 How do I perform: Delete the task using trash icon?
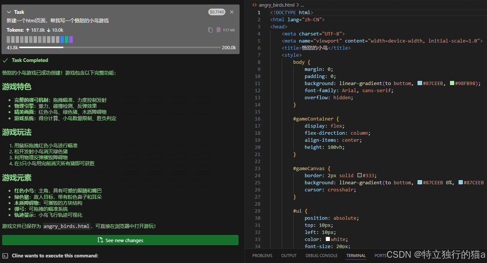click(219, 30)
